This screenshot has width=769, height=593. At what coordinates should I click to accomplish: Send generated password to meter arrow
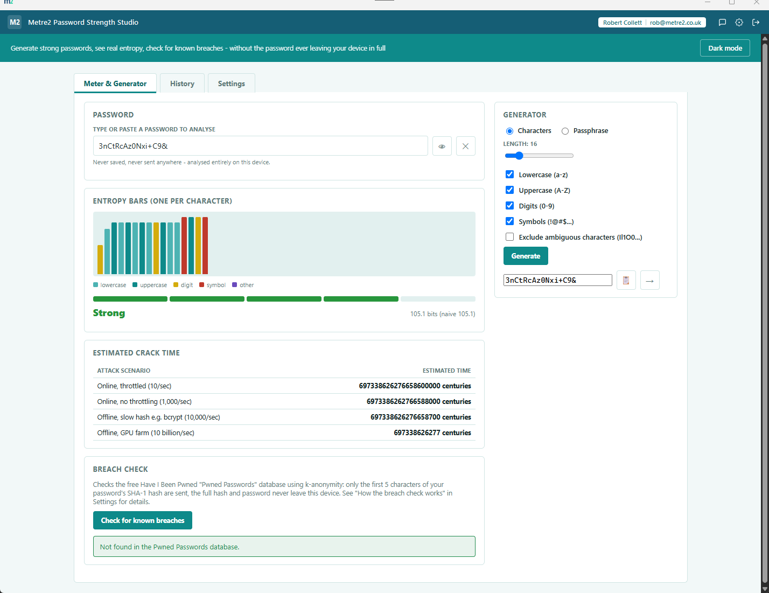(649, 280)
